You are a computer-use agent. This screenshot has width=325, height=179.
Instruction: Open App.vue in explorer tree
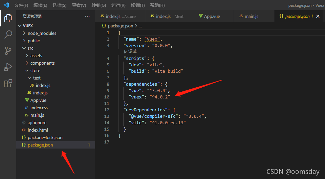(x=56, y=100)
